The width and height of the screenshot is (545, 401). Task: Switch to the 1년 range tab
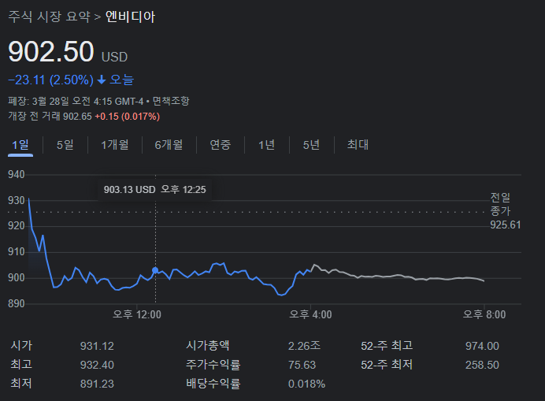point(266,145)
